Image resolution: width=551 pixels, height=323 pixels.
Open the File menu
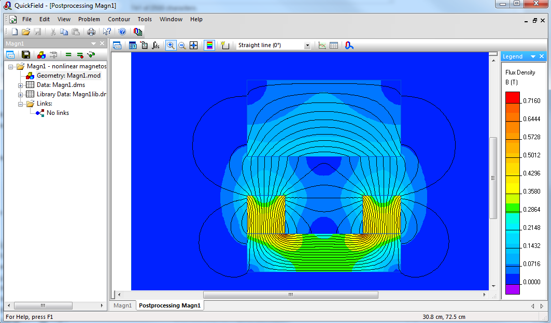click(27, 19)
